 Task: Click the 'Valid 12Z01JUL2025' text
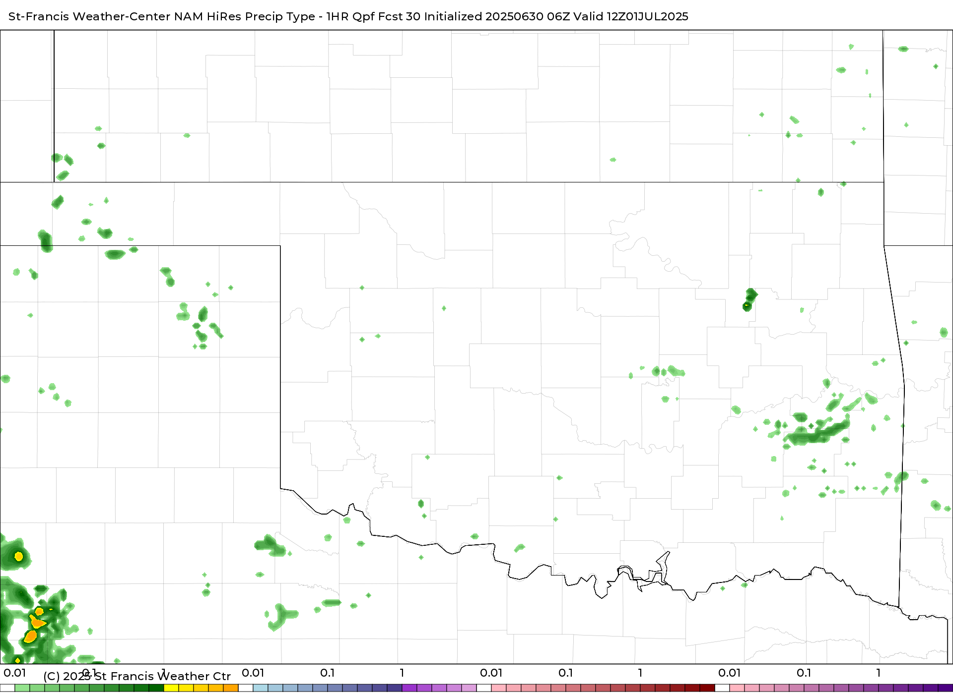pyautogui.click(x=631, y=16)
